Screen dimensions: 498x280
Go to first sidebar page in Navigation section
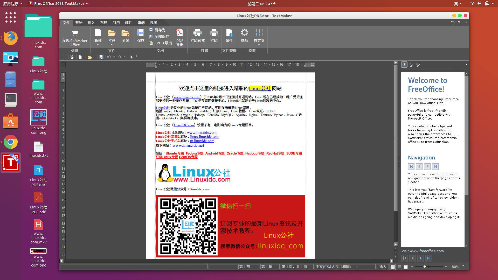411,166
